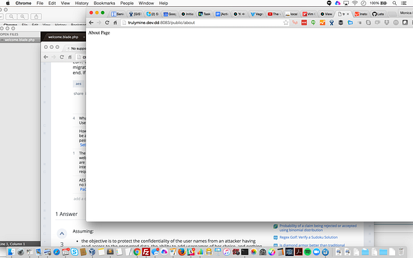413x258 pixels.
Task: Switch to the GitHub 'Lets' tab
Action: (x=378, y=14)
